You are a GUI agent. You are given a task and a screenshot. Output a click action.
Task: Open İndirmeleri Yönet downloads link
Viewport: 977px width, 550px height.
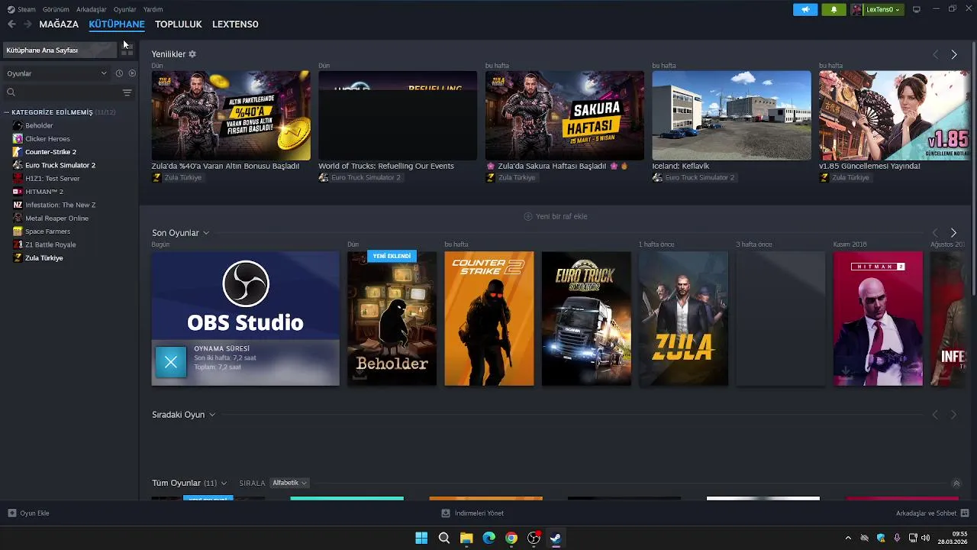tap(472, 513)
